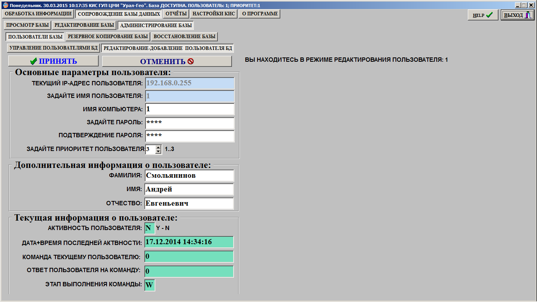The width and height of the screenshot is (537, 302).
Task: Click the priority value field showing 3
Action: point(150,149)
